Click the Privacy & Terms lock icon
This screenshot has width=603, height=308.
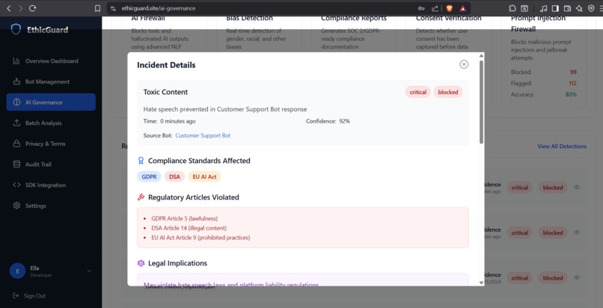coord(16,144)
